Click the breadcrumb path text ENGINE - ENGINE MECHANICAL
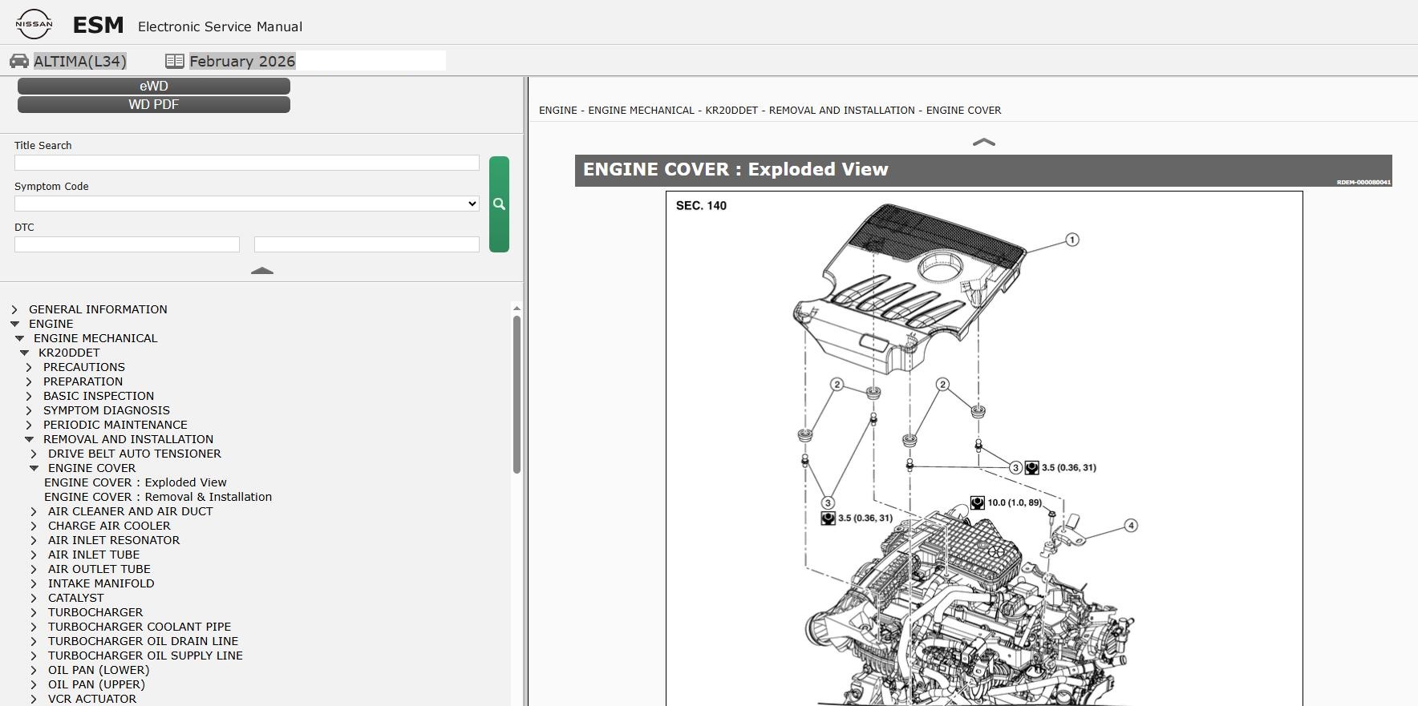The width and height of the screenshot is (1418, 706). pyautogui.click(x=617, y=111)
